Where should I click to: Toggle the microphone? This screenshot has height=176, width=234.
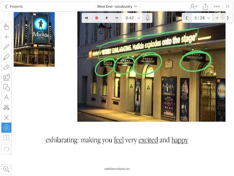(147, 18)
